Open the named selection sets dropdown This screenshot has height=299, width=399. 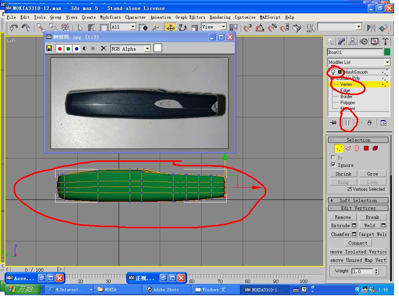[x=359, y=27]
